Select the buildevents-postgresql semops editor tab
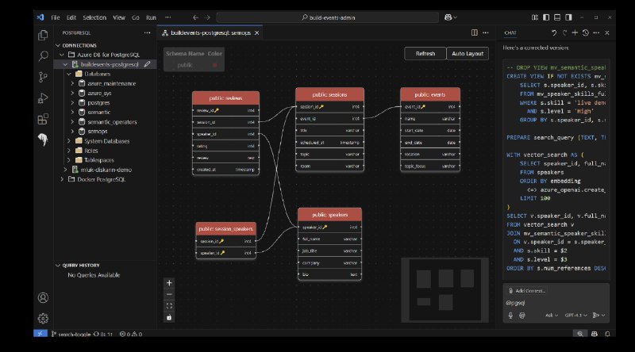This screenshot has width=635, height=352. click(210, 33)
